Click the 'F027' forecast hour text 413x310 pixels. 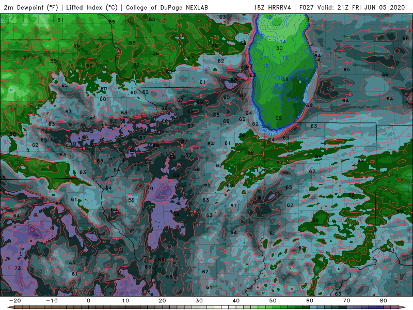click(x=307, y=8)
